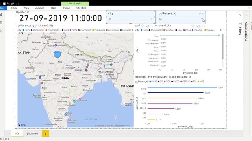The width and height of the screenshot is (252, 141).
Task: Click the Ahmedabad bubble on the map
Action: (x=40, y=78)
